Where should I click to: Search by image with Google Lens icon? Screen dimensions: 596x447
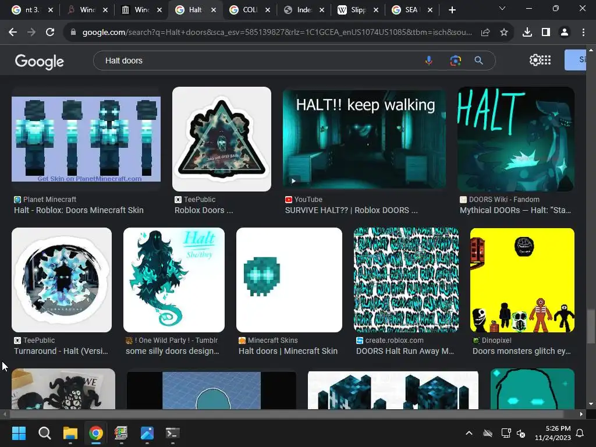click(x=455, y=61)
